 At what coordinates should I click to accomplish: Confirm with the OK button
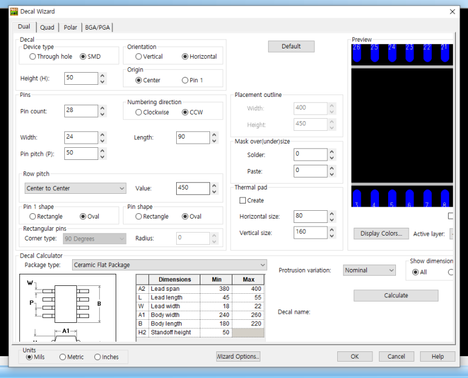[355, 357]
